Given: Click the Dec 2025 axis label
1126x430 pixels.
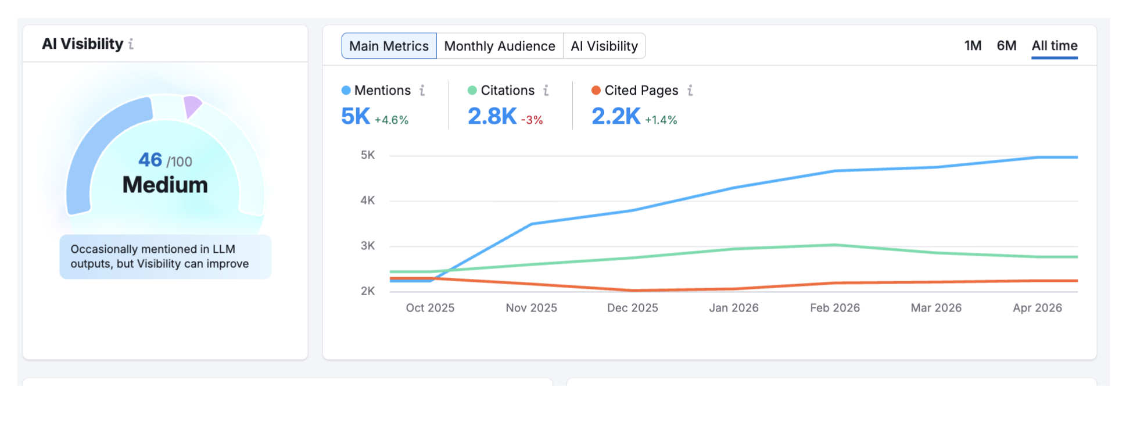Looking at the screenshot, I should [633, 308].
